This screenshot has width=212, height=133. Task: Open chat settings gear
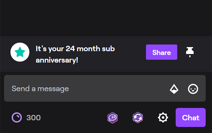163,117
